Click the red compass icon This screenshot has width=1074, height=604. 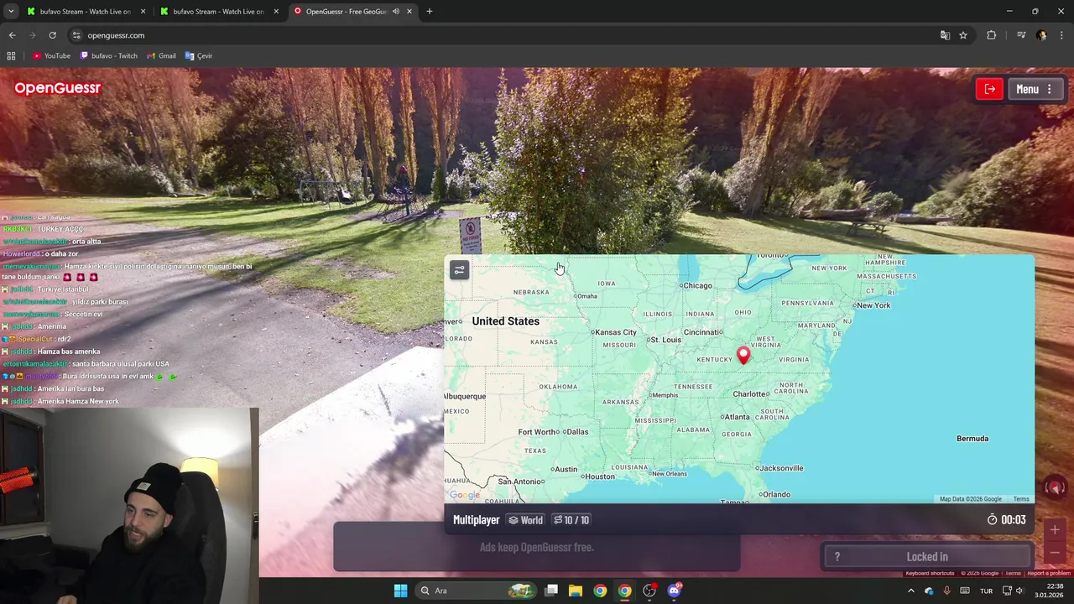(x=1055, y=487)
